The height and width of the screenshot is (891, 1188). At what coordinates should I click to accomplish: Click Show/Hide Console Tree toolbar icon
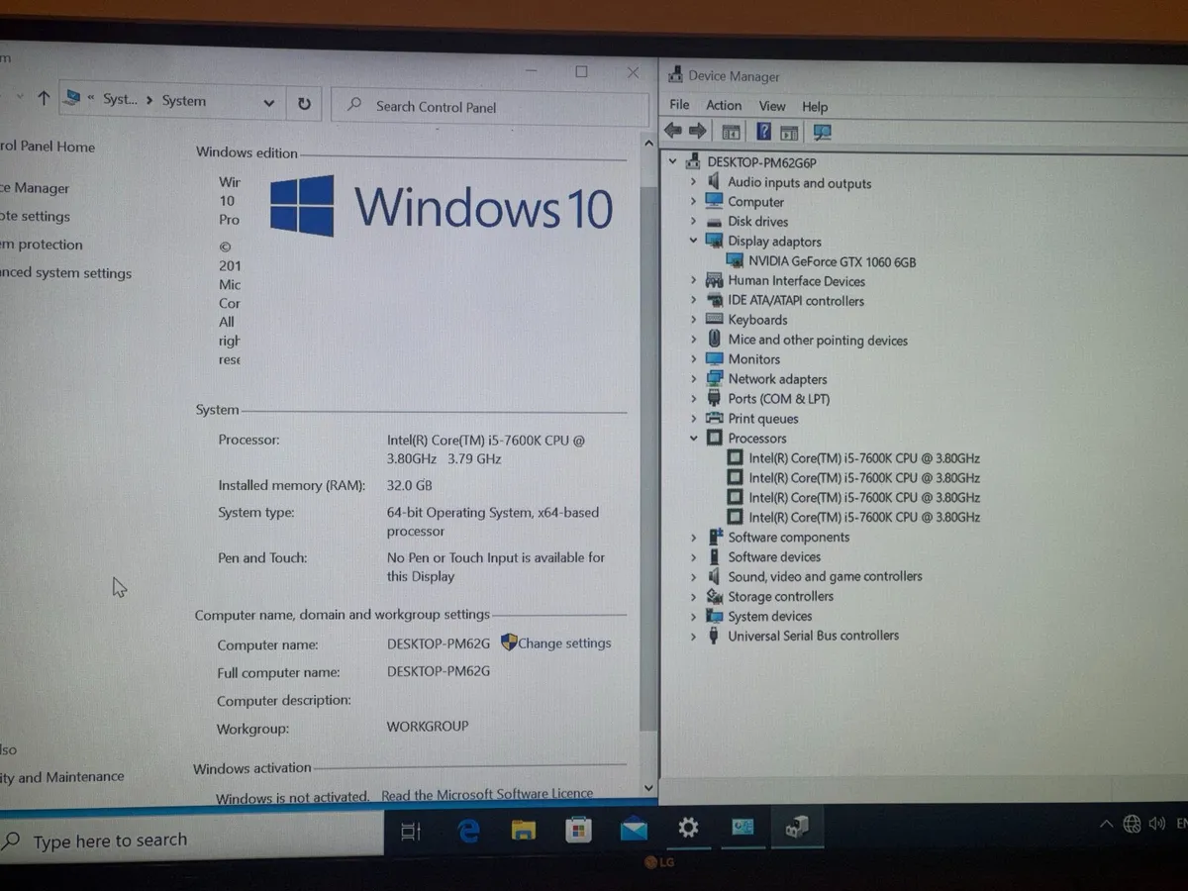click(731, 132)
